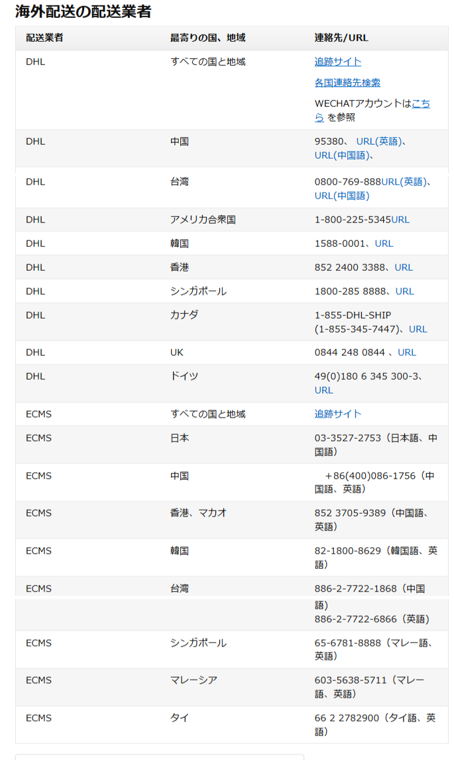Select the アメリカ合衆国 cell
The image size is (454, 760).
coord(203,219)
